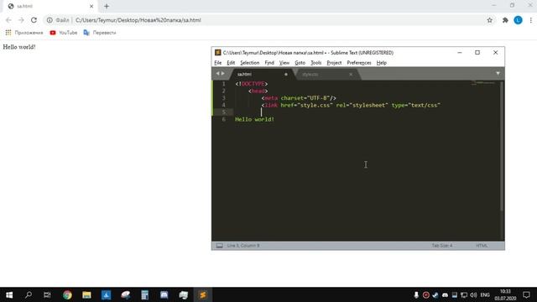
Task: Bookmark this page with star icon
Action: click(490, 20)
